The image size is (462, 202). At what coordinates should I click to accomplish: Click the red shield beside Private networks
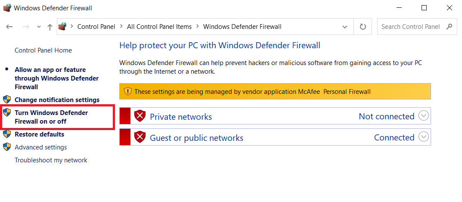click(x=140, y=116)
